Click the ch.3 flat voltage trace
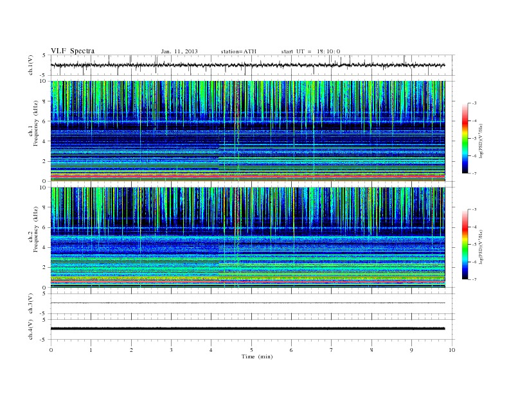 [247, 303]
